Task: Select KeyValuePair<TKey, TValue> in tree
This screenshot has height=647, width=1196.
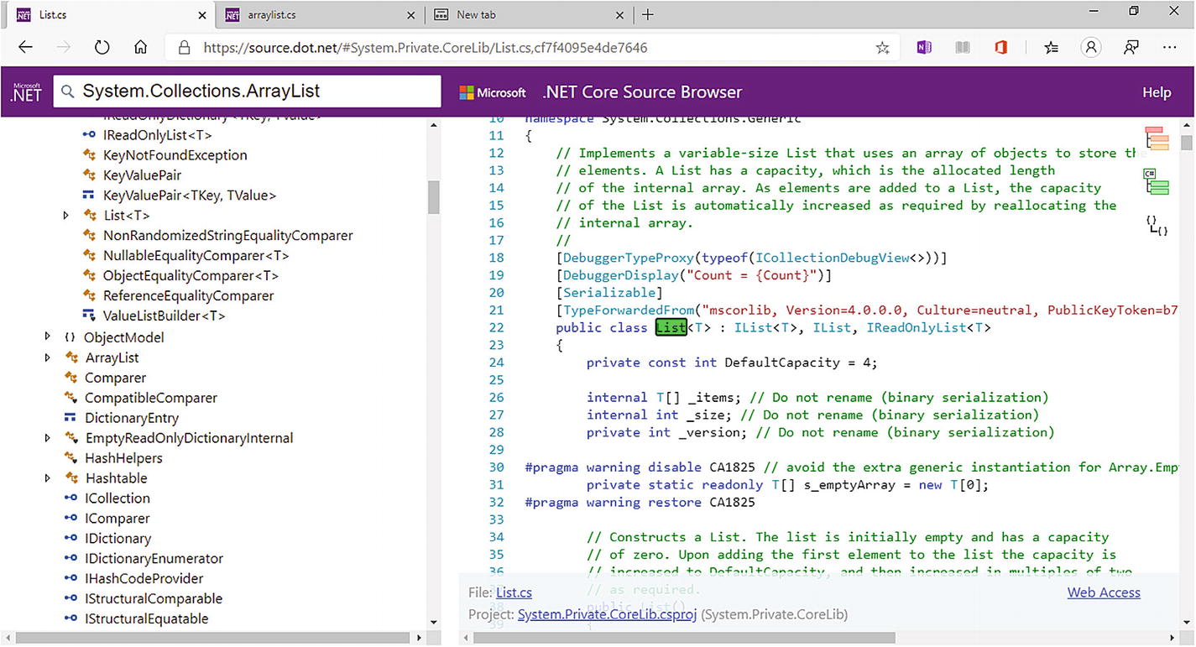Action: point(189,196)
